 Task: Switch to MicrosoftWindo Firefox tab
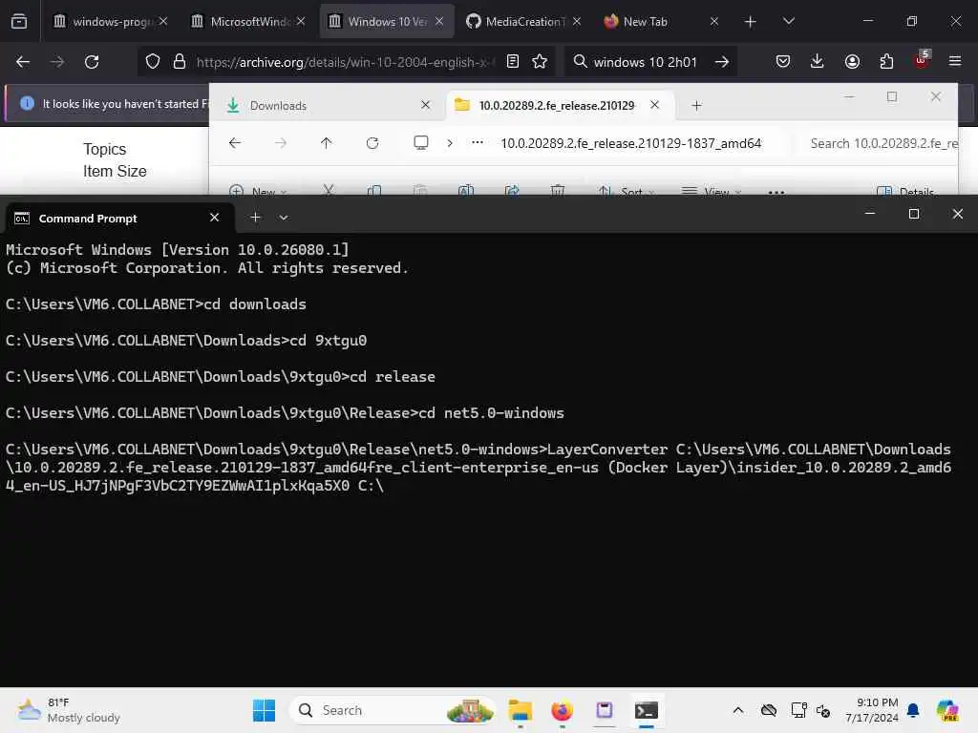click(248, 21)
